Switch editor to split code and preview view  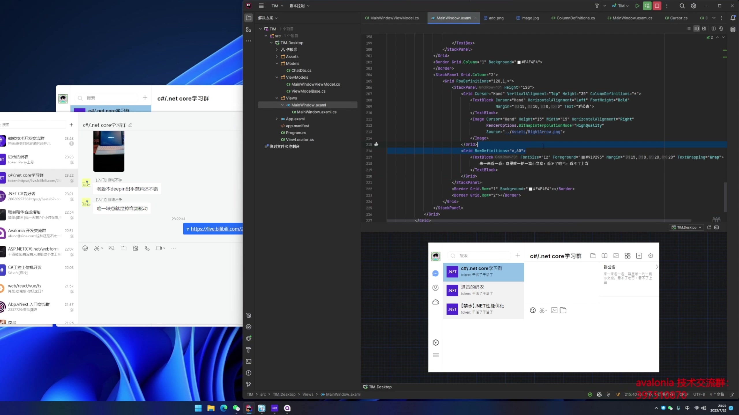(697, 29)
